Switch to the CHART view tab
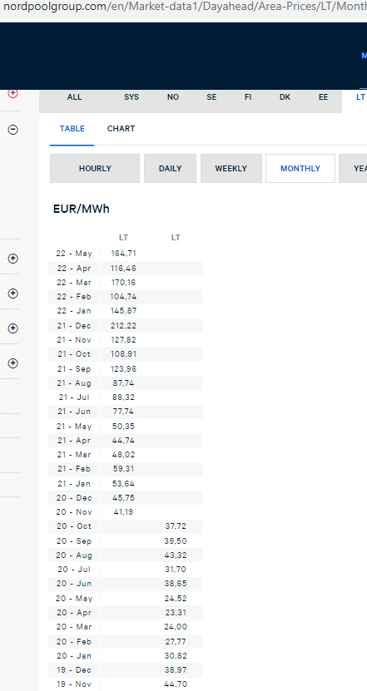The height and width of the screenshot is (691, 367). point(121,129)
